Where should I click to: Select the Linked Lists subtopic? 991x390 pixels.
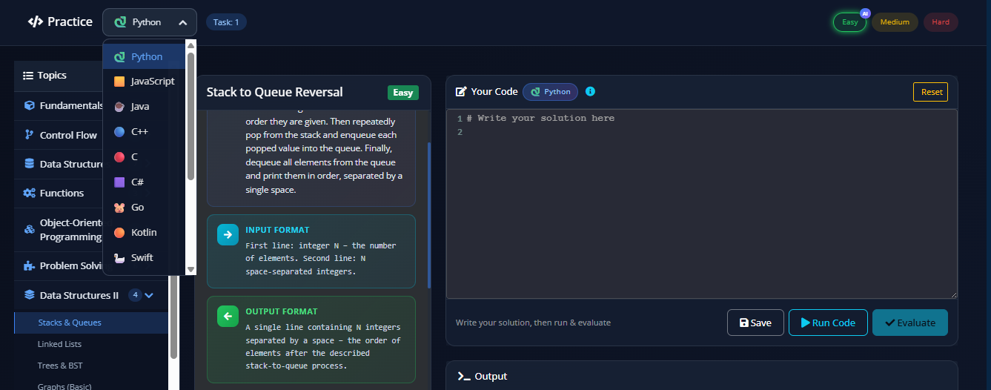[x=91, y=344]
